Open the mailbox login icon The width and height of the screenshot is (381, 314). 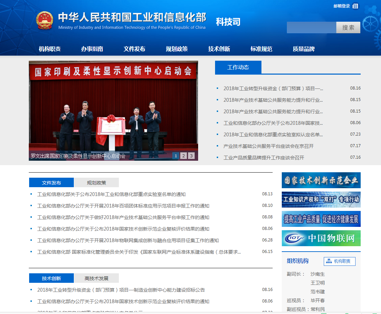(355, 6)
